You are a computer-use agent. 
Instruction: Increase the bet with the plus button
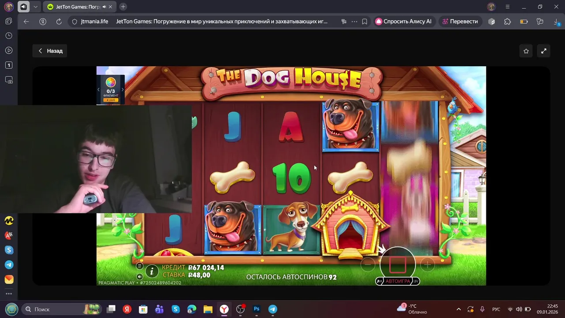click(427, 265)
